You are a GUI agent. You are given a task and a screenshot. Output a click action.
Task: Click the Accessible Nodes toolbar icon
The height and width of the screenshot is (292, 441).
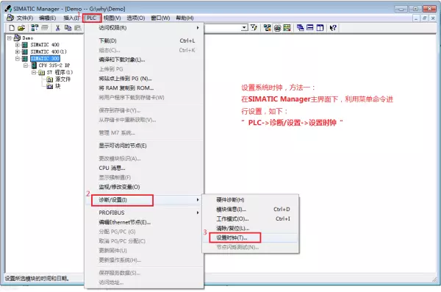[35, 28]
